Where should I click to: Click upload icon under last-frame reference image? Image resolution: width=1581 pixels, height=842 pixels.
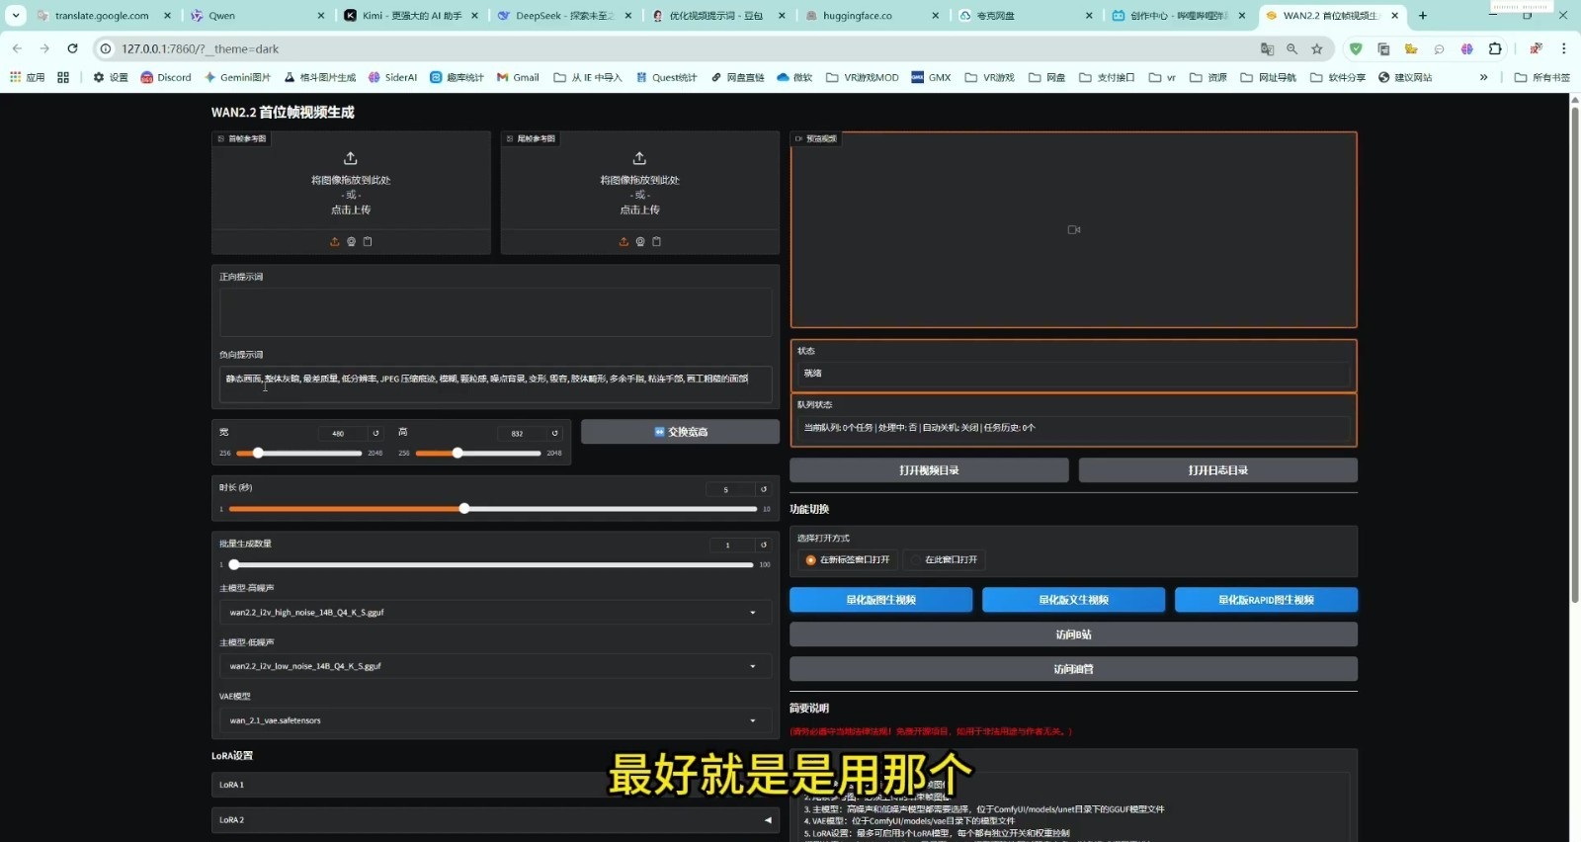tap(623, 242)
